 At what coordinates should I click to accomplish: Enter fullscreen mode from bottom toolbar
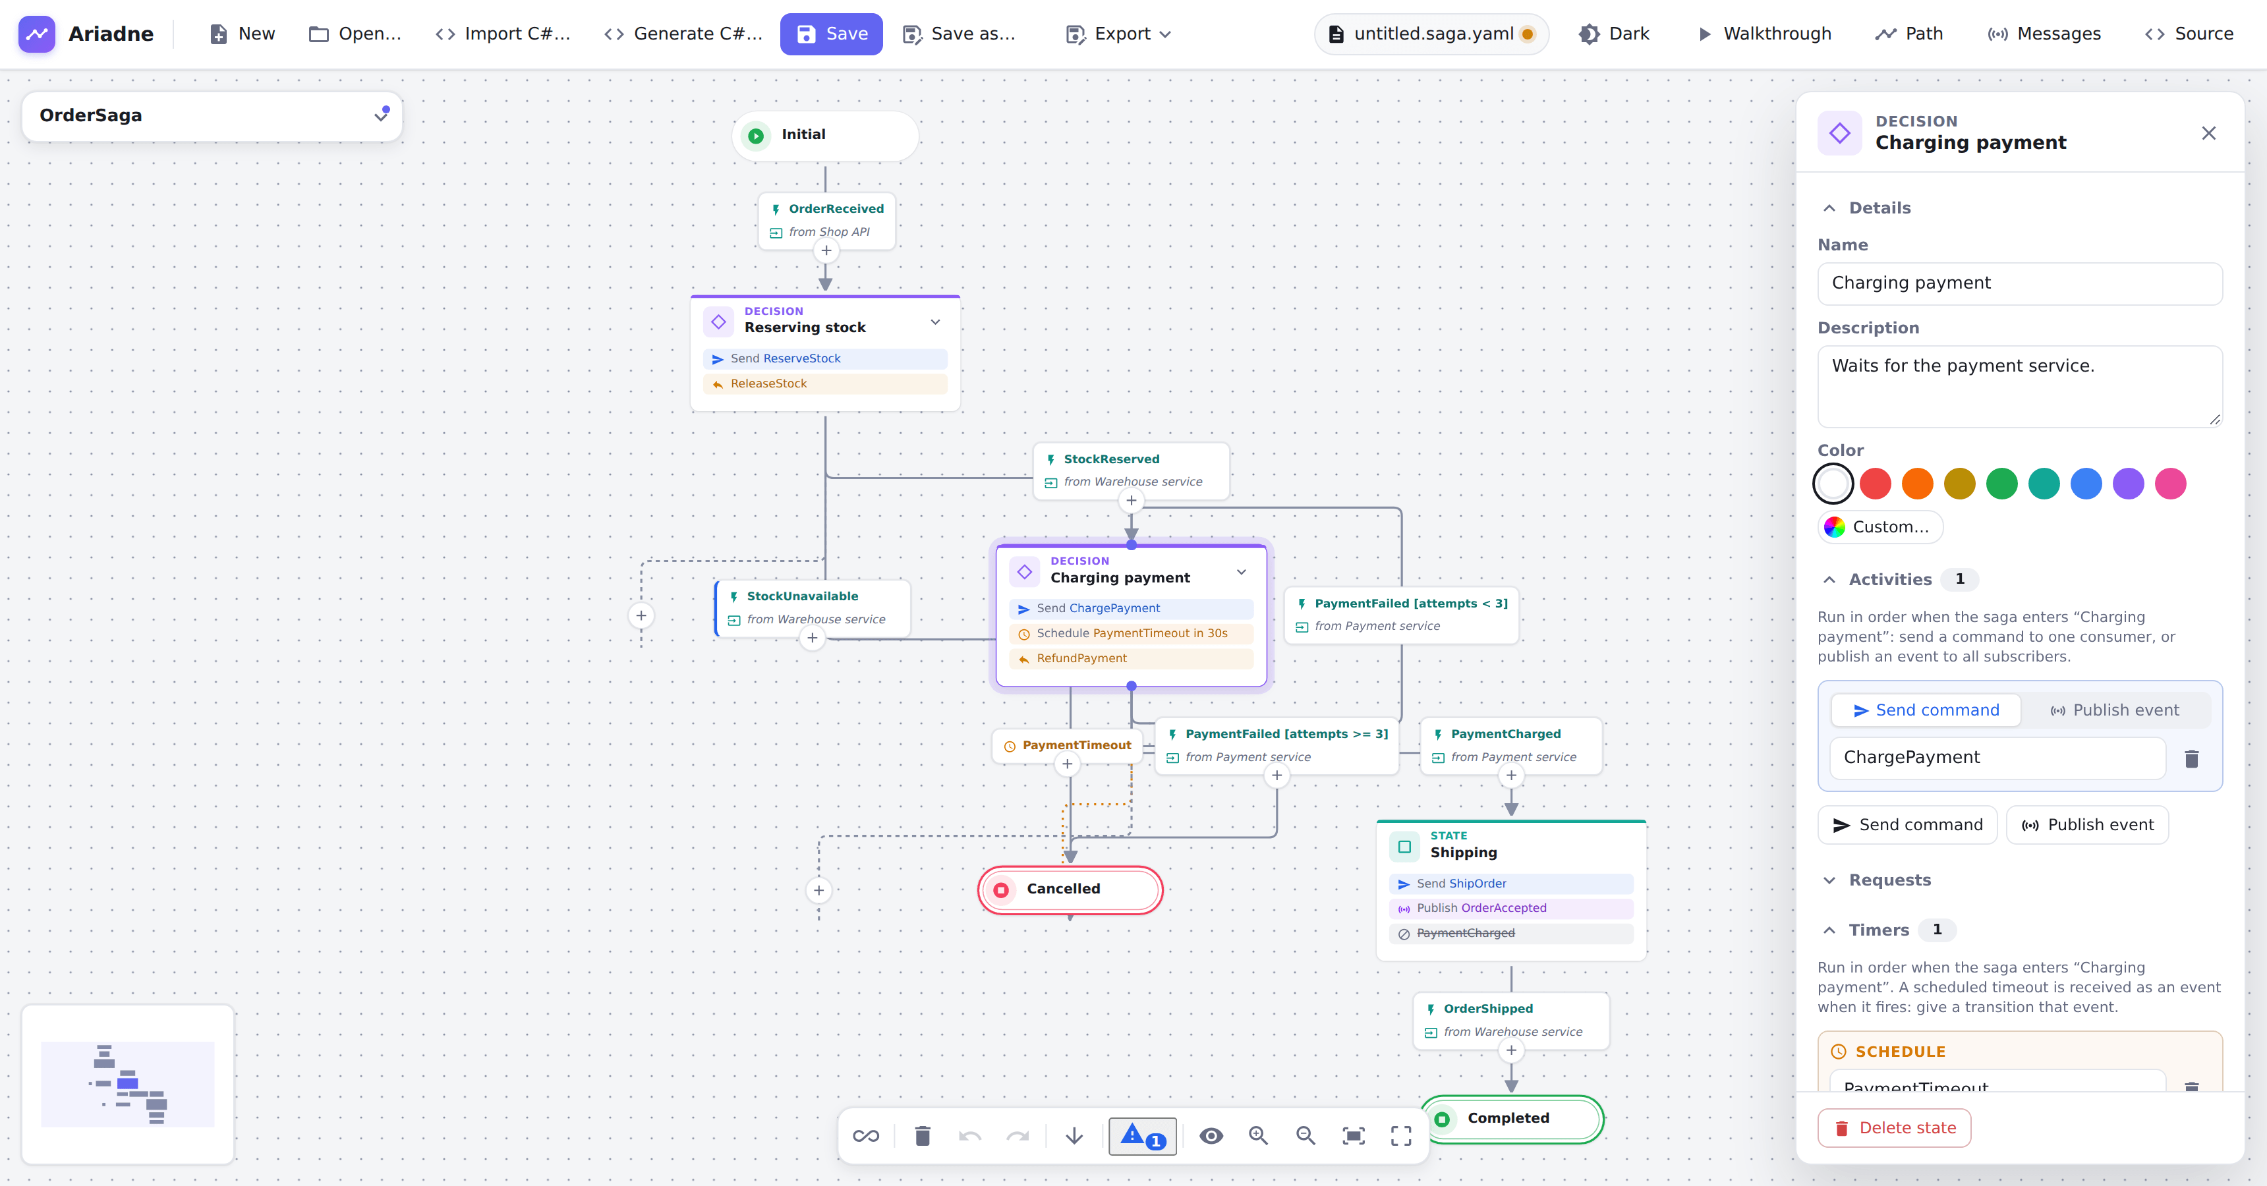click(x=1401, y=1136)
